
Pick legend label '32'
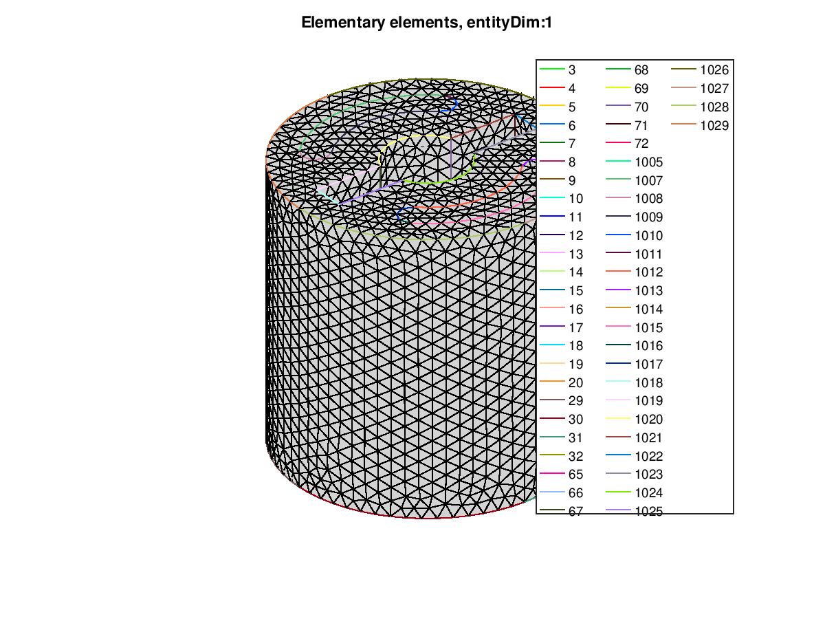point(576,457)
